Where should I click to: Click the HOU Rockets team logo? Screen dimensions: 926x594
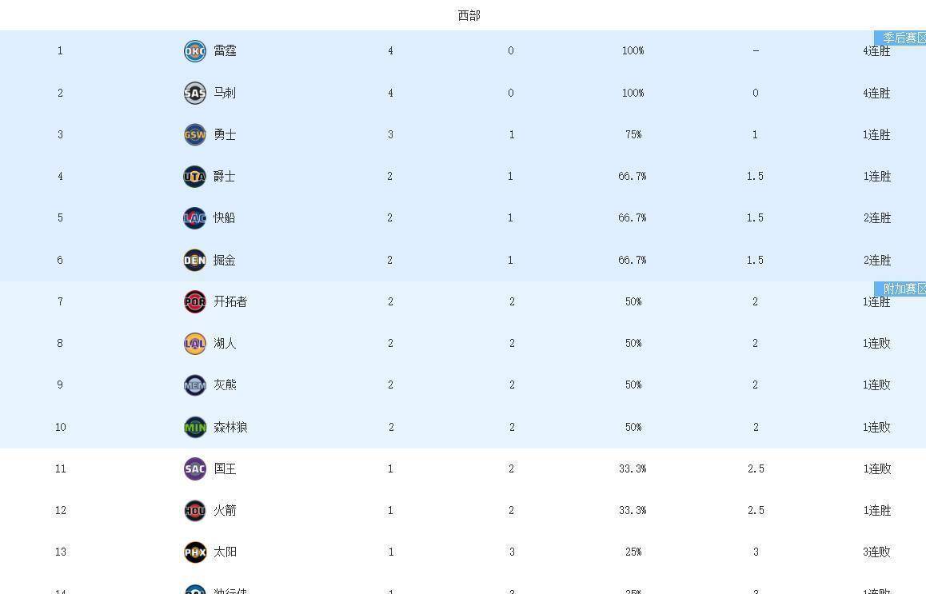(x=195, y=510)
